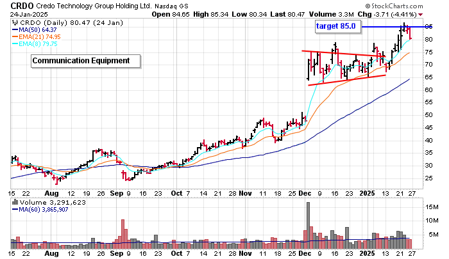The height and width of the screenshot is (259, 449).
Task: Click the EMA(8) 79.75 legend entry
Action: click(x=35, y=44)
